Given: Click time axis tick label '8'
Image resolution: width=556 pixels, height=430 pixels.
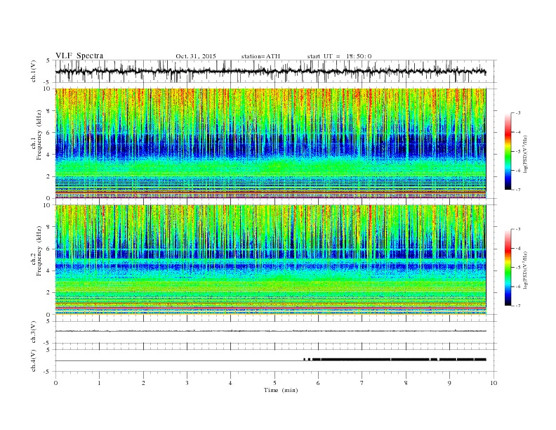Looking at the screenshot, I should [x=406, y=383].
